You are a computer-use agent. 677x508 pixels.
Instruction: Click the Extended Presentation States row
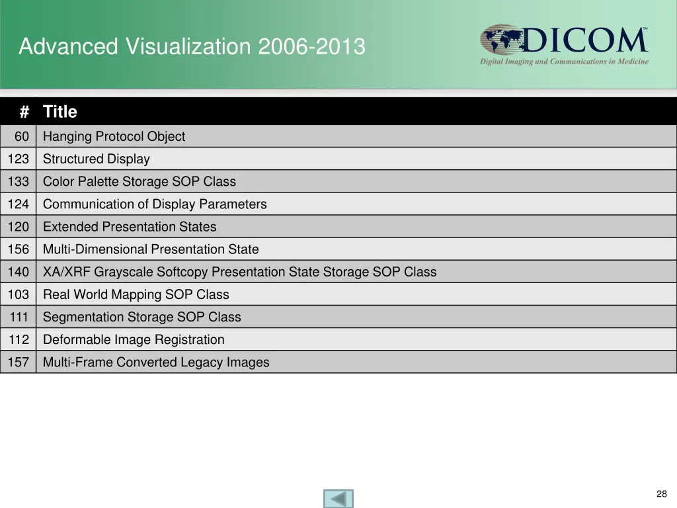pos(130,226)
